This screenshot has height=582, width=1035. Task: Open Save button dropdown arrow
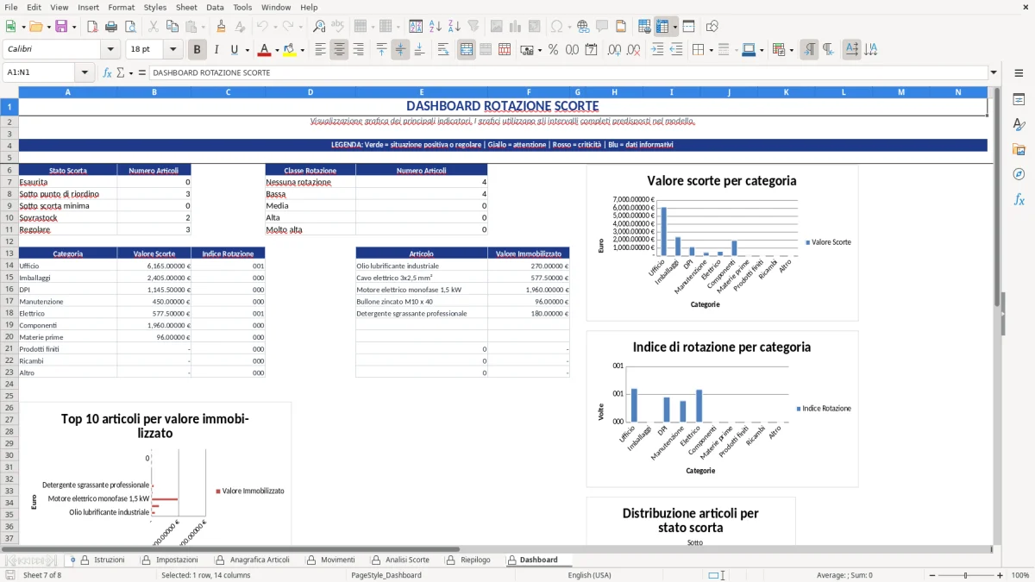pyautogui.click(x=74, y=27)
